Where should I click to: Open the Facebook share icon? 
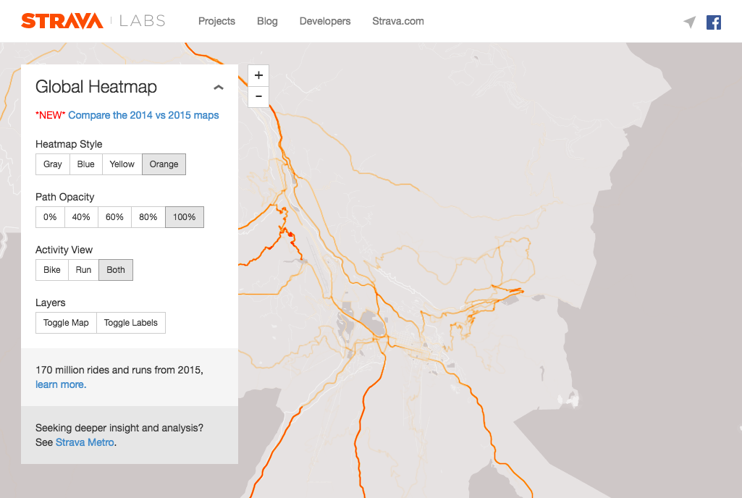[x=714, y=22]
